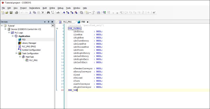This screenshot has width=210, height=109.
Task: Click the a-b rename toolbar icon
Action: point(58,13)
